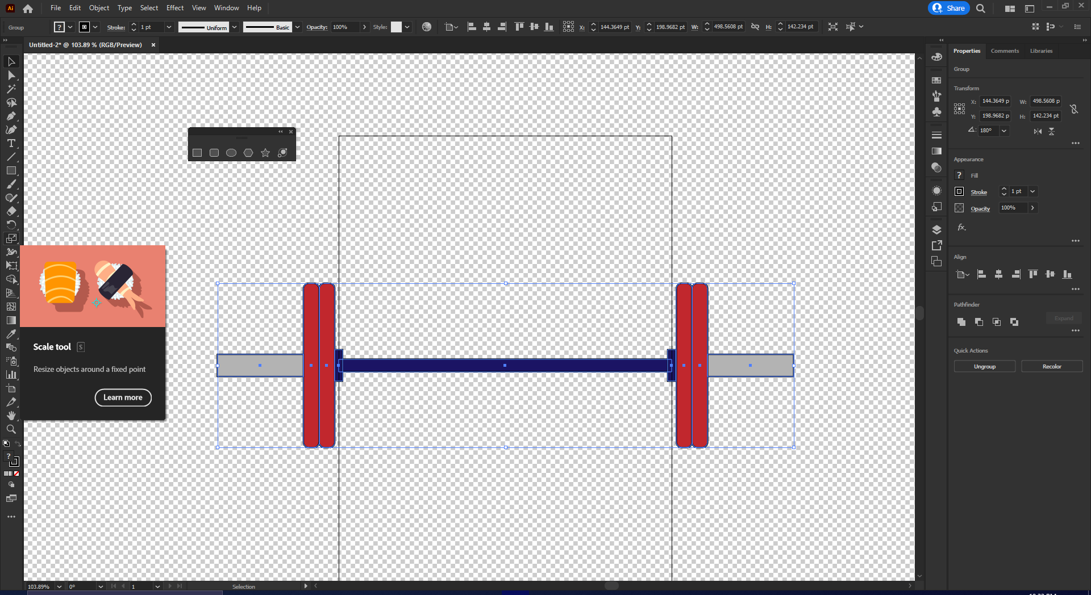Viewport: 1091px width, 595px height.
Task: Choose the Ellipse shape in the floating shapes toolbar
Action: coord(231,153)
